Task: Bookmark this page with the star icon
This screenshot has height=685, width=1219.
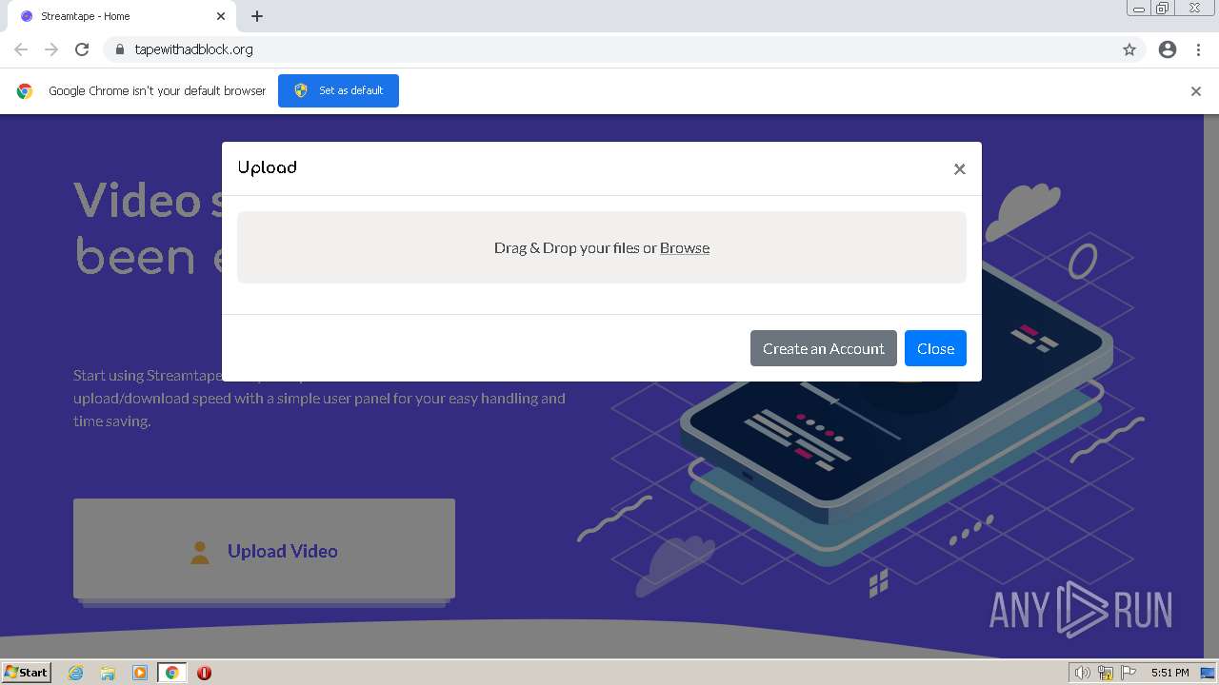Action: pyautogui.click(x=1129, y=49)
